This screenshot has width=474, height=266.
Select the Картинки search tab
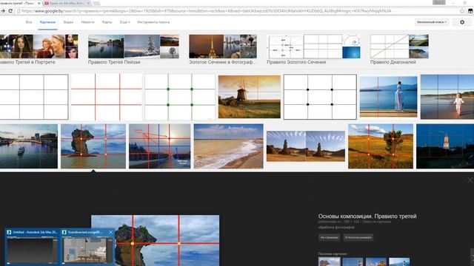point(47,22)
